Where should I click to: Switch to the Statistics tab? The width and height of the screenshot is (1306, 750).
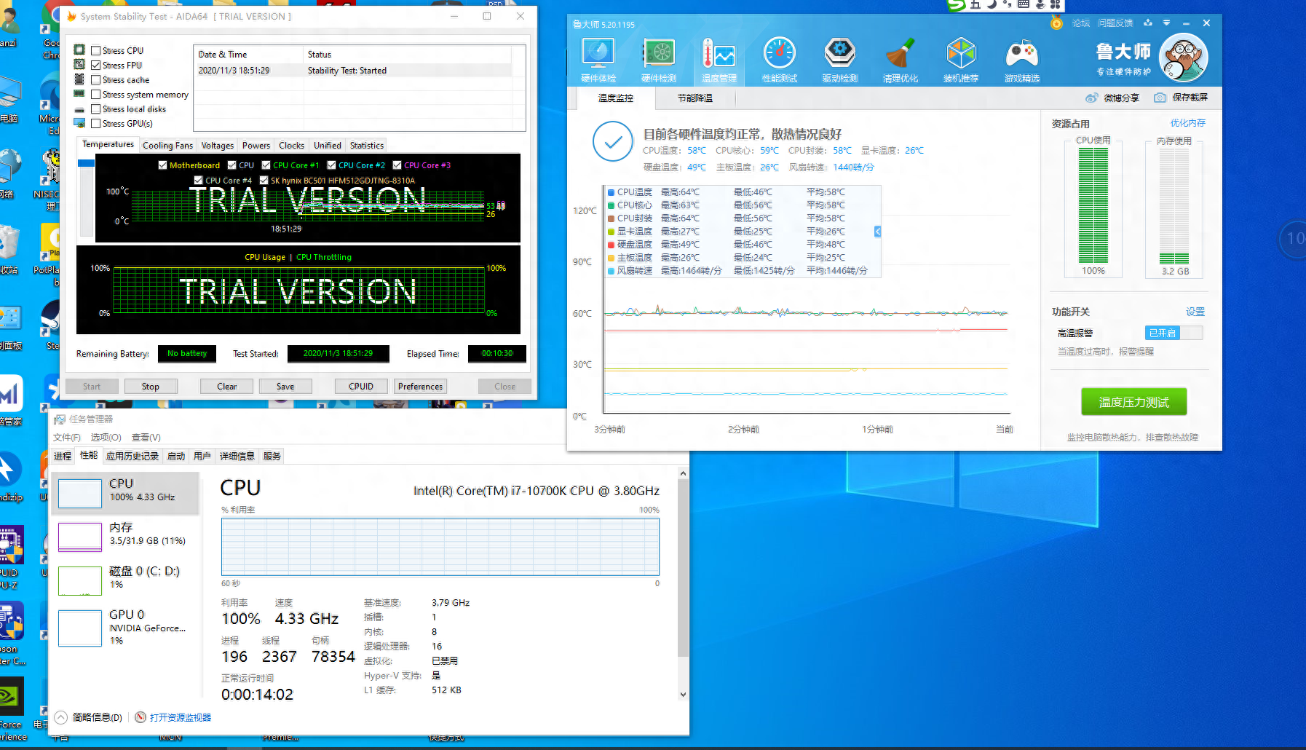(x=367, y=146)
